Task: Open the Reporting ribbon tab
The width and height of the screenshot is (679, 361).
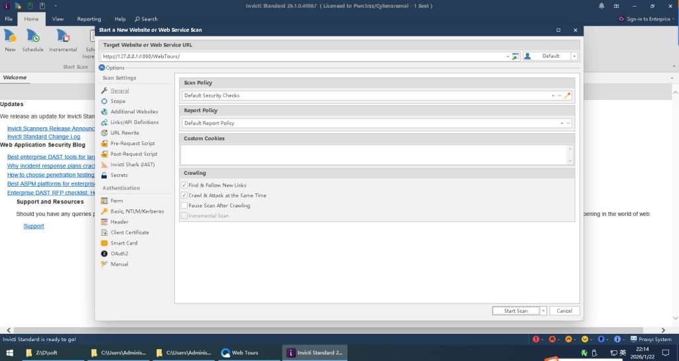Action: click(x=89, y=19)
